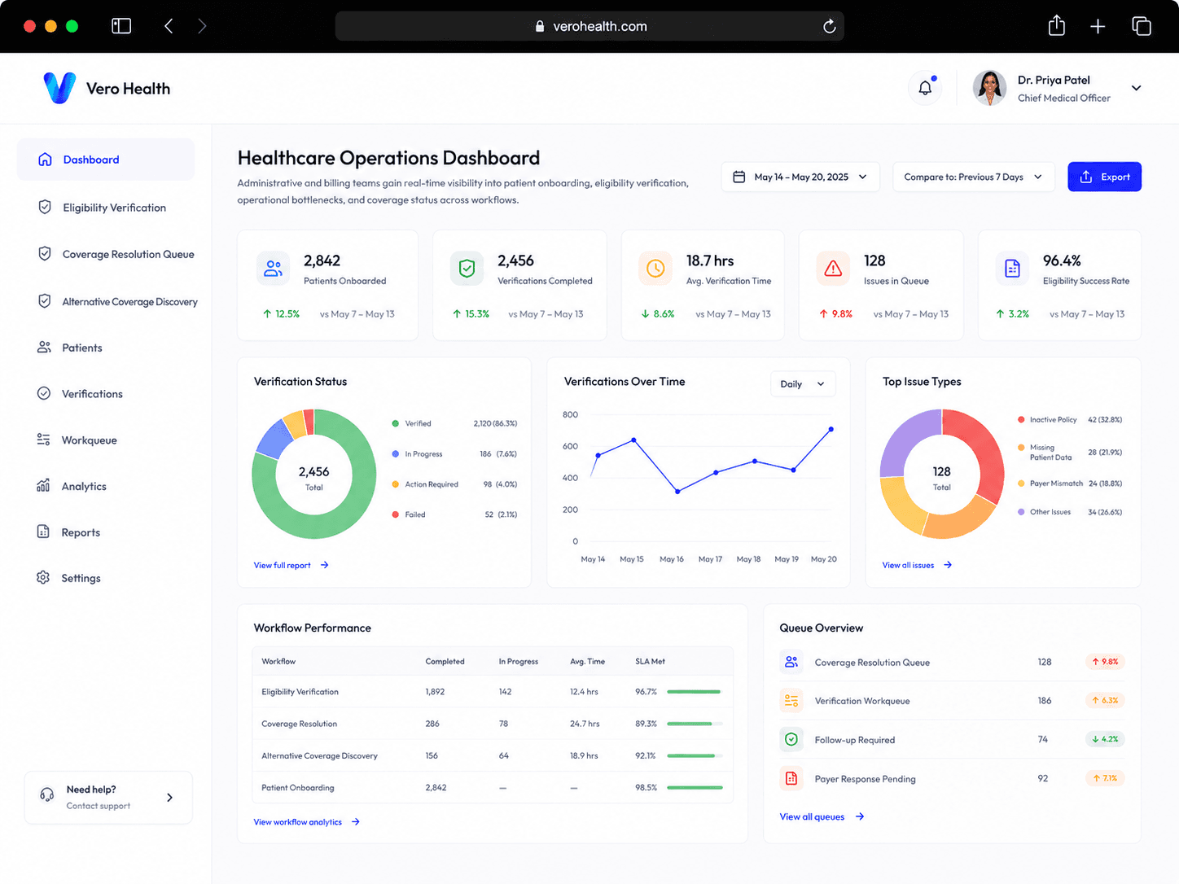The height and width of the screenshot is (884, 1179).
Task: Click the Verifications Completed shield icon
Action: (x=467, y=268)
